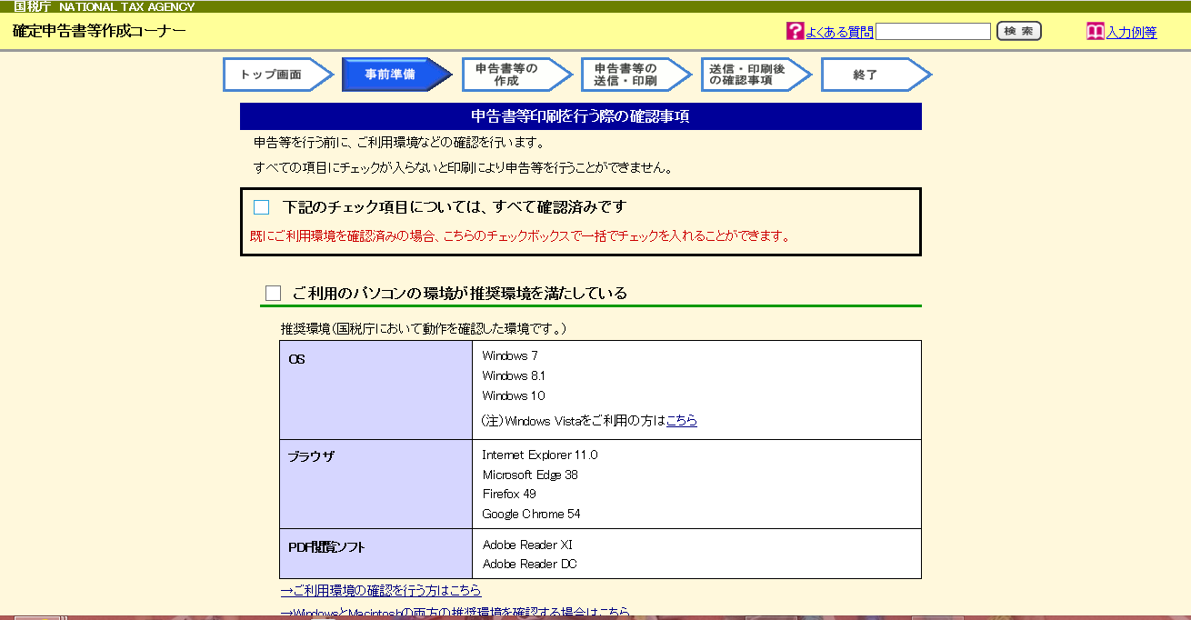Click the 申告書等印刷を行う際の確認事項 blue heading
The image size is (1191, 620).
[580, 116]
